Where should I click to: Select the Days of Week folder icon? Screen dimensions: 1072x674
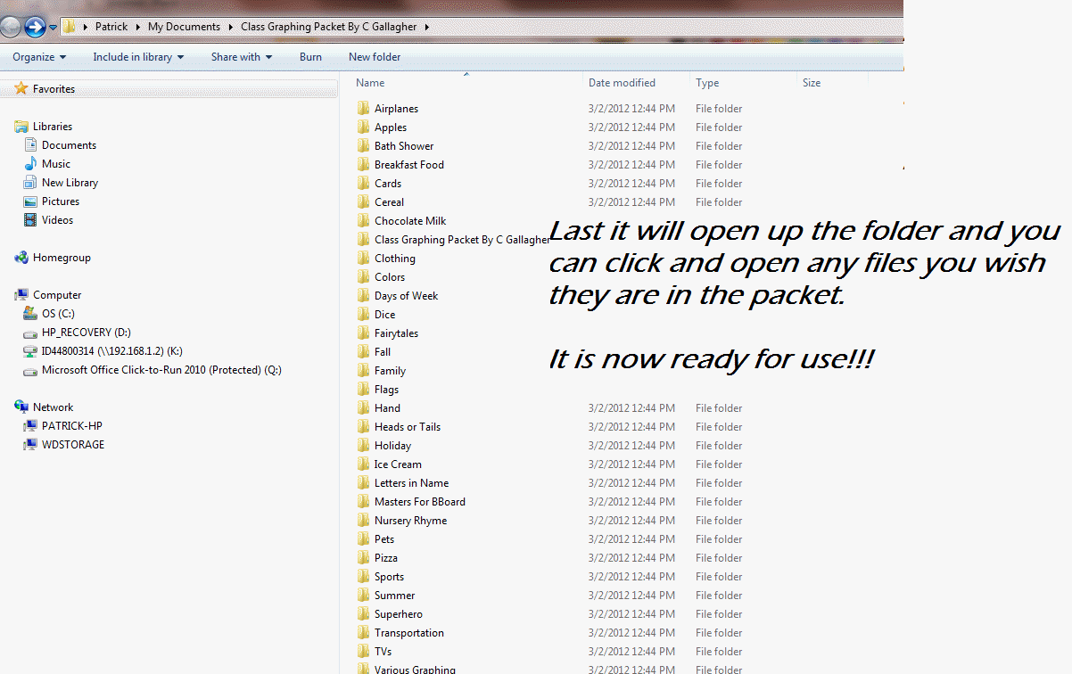[x=363, y=296]
